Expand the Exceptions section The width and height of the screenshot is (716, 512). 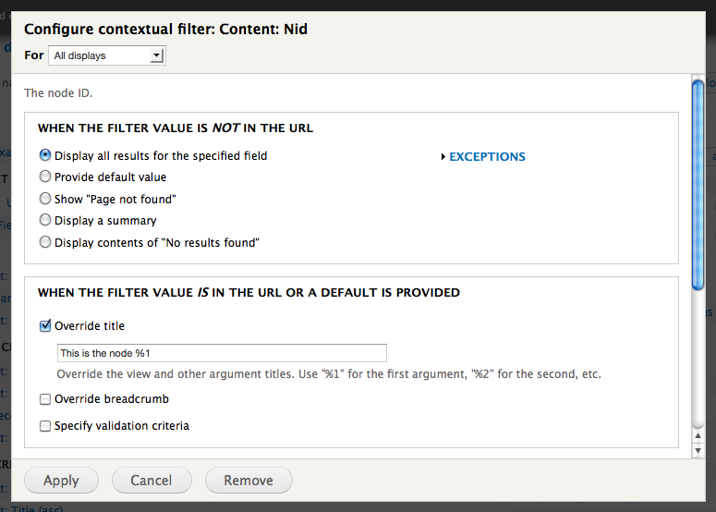click(x=487, y=157)
